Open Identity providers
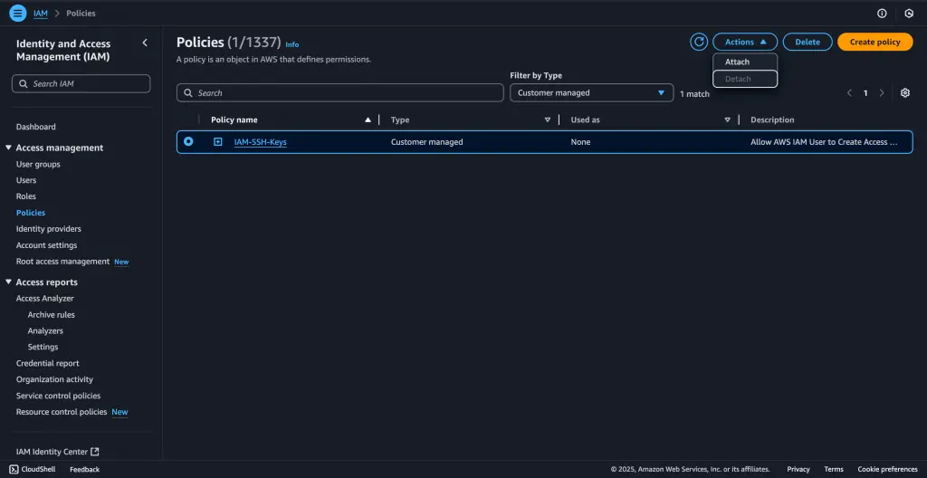The image size is (927, 478). pyautogui.click(x=49, y=229)
